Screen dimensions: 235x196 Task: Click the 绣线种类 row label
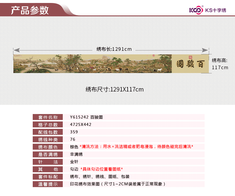pyautogui.click(x=48, y=140)
